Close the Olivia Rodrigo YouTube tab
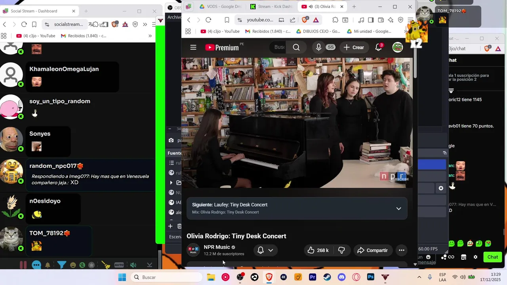The height and width of the screenshot is (285, 507). 342,7
